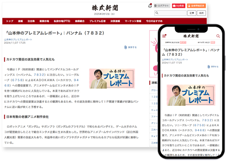Screen dimensions: 231x164
Task: Click the orange 登録情報変更 button
Action: 196,6
